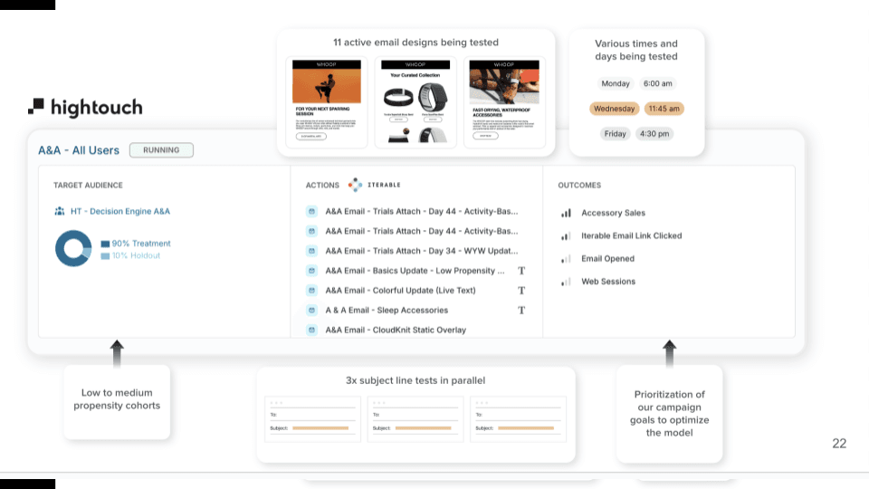Select the Wednesday day chip
This screenshot has width=869, height=489.
click(x=615, y=109)
